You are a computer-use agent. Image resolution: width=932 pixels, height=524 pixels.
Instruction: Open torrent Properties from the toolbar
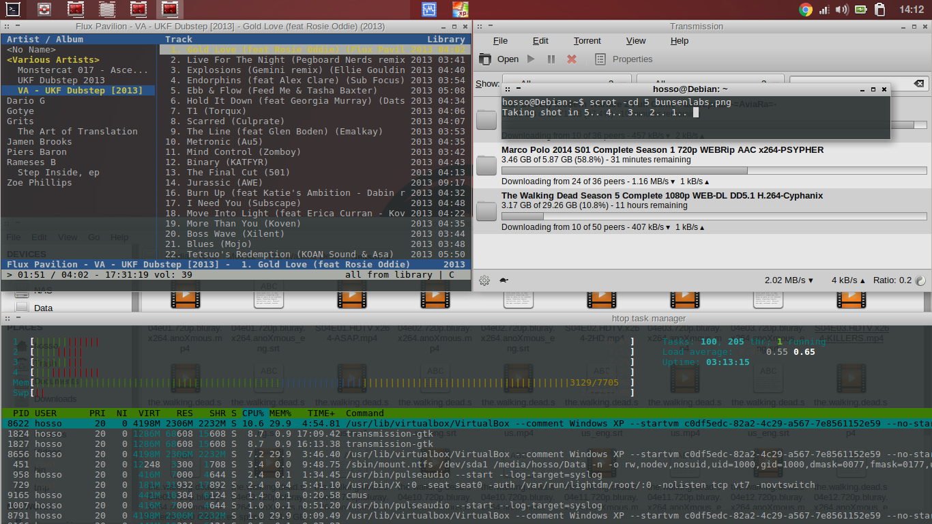click(x=600, y=59)
